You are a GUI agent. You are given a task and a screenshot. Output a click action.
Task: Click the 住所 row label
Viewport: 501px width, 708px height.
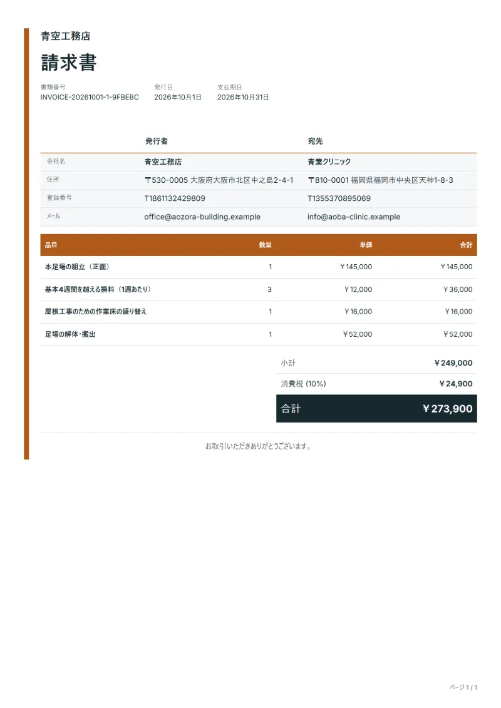[53, 179]
